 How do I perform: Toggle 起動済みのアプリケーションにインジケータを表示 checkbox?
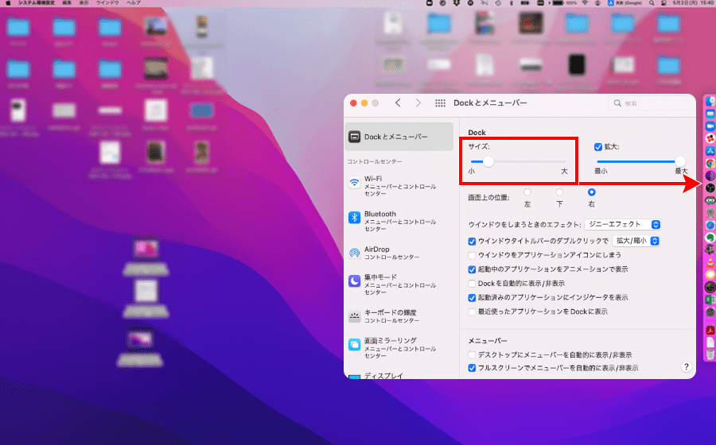point(472,298)
